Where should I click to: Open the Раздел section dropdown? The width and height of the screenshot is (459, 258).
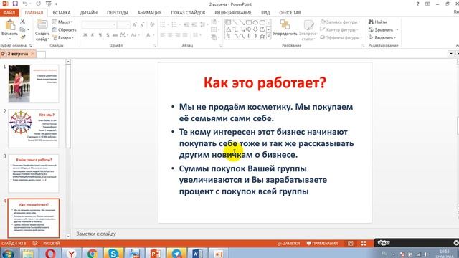coord(62,37)
